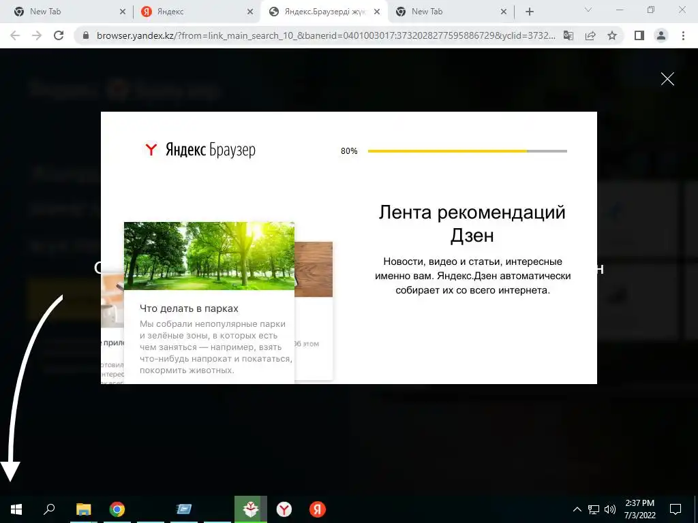
Task: Click the browser.yandex.kz address bar
Action: 326,35
